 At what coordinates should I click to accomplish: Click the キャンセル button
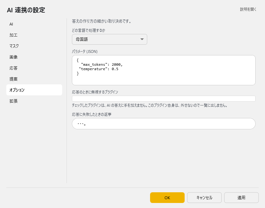[204, 198]
